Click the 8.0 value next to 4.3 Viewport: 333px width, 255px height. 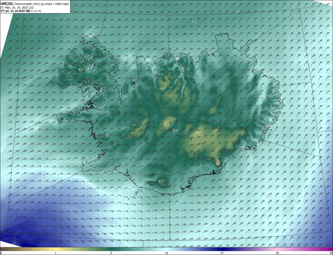(x=89, y=69)
